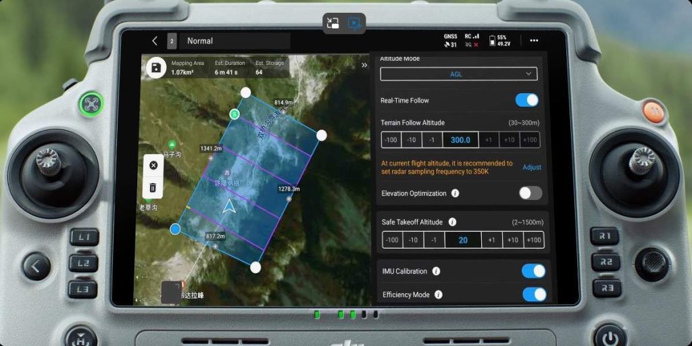Collapse the settings panel with double chevron
692x346 pixels.
(364, 66)
